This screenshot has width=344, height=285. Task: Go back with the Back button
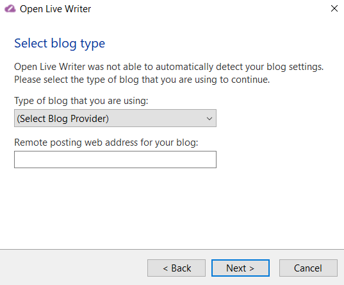pyautogui.click(x=176, y=268)
